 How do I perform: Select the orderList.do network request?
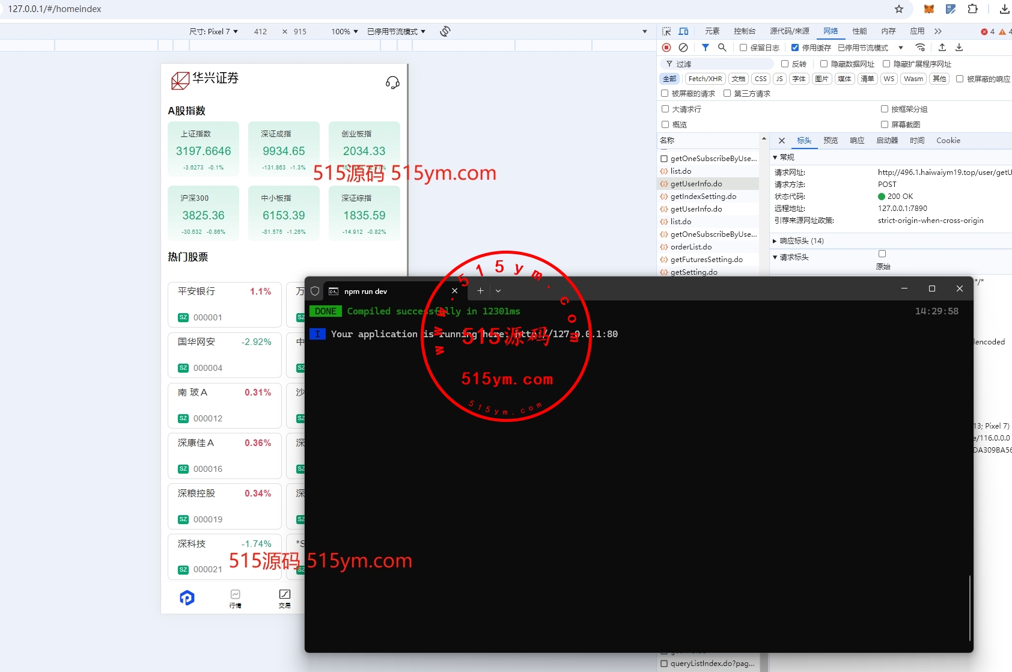tap(691, 247)
